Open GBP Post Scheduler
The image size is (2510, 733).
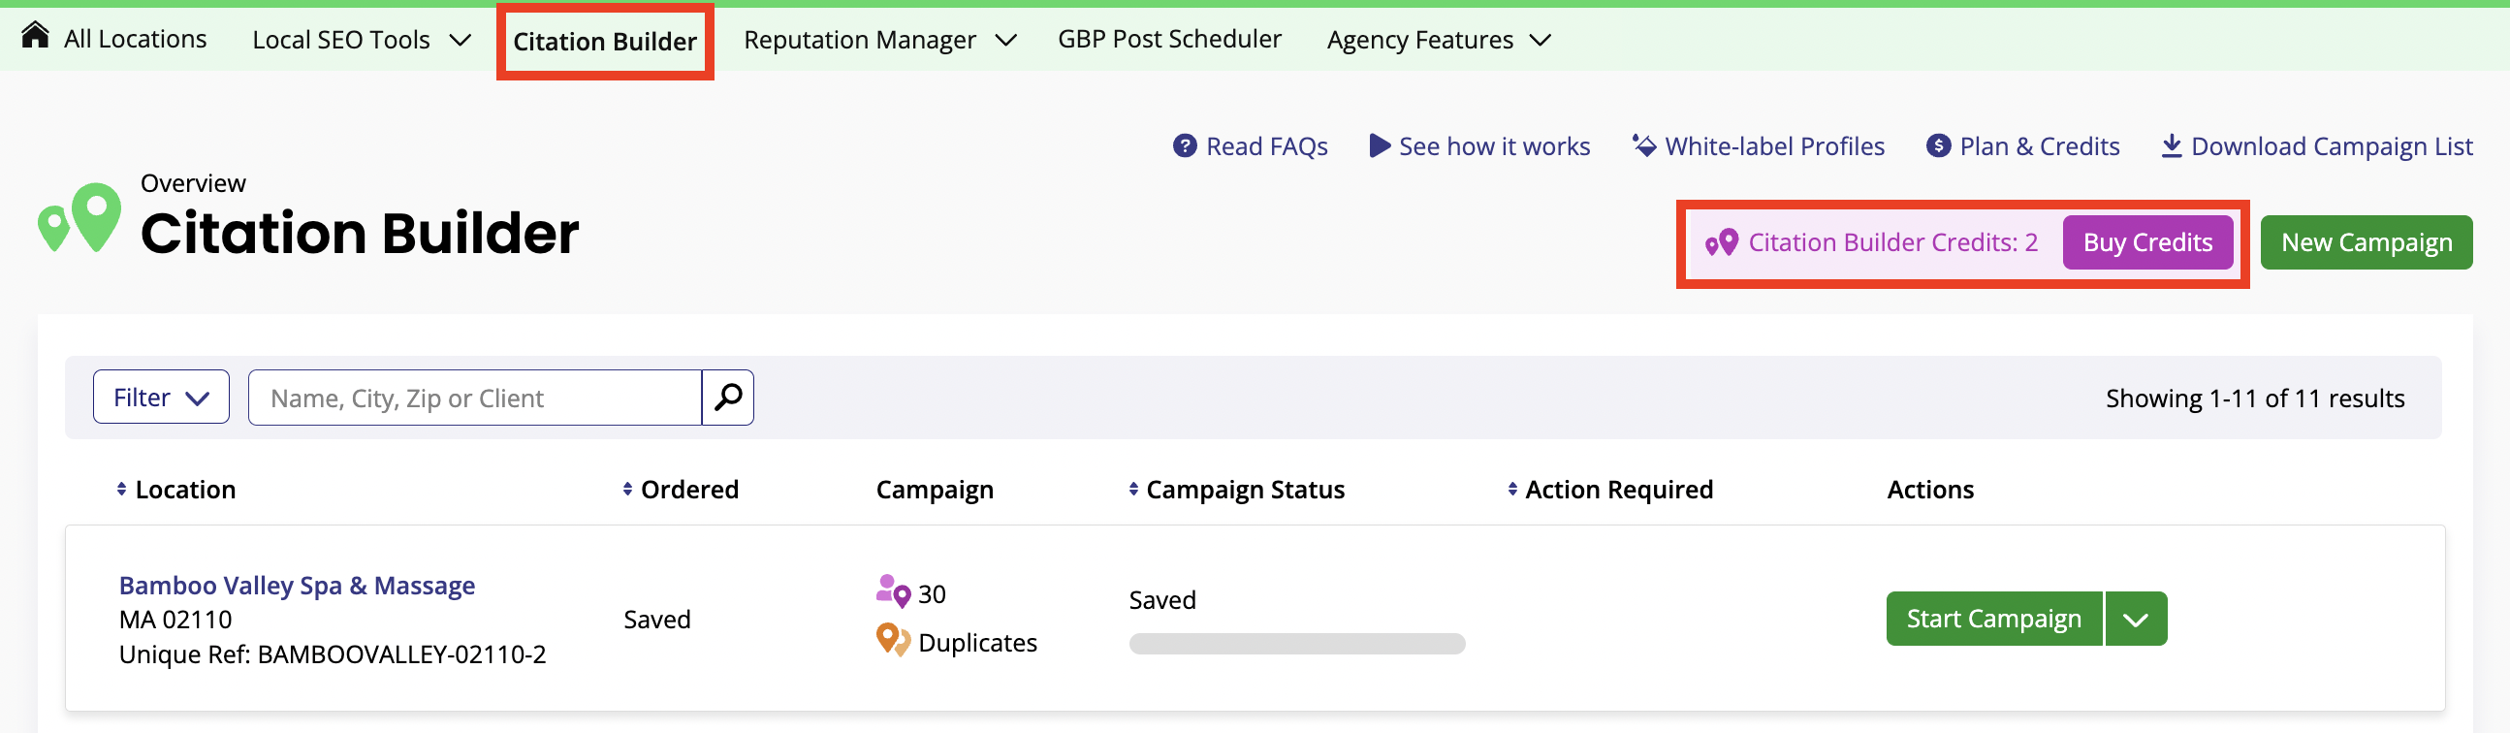(x=1169, y=39)
